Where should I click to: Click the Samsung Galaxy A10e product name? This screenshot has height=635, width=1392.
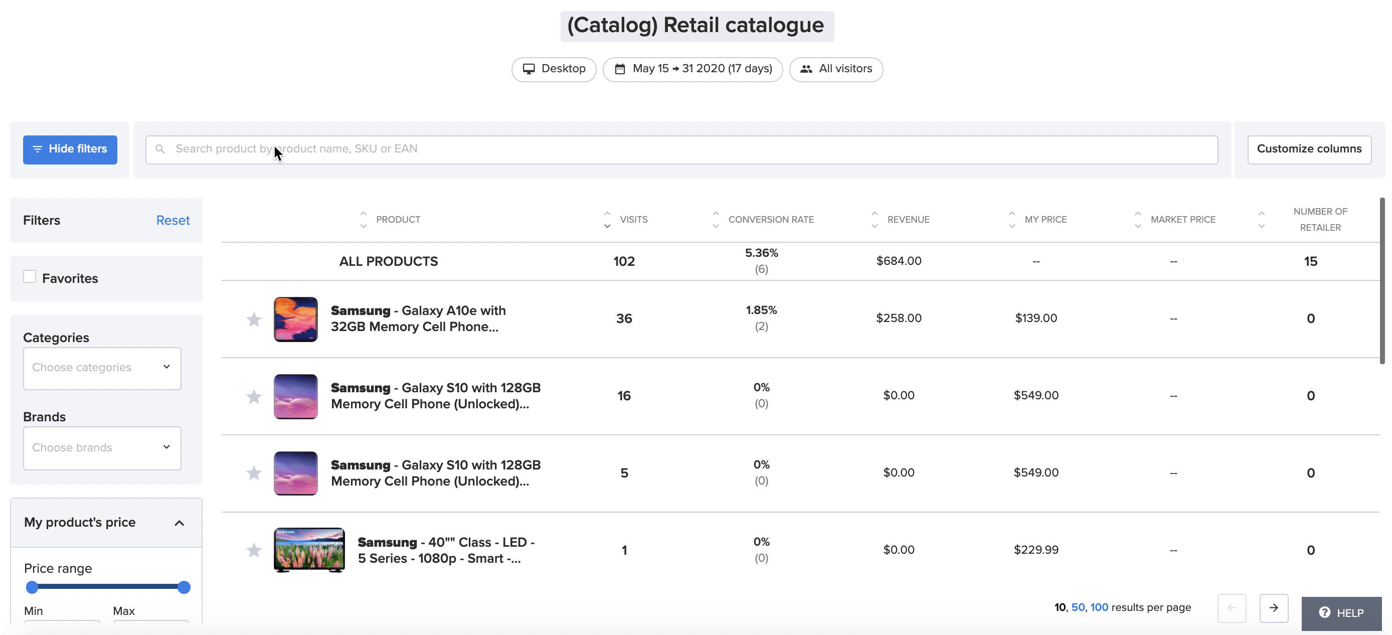[418, 319]
